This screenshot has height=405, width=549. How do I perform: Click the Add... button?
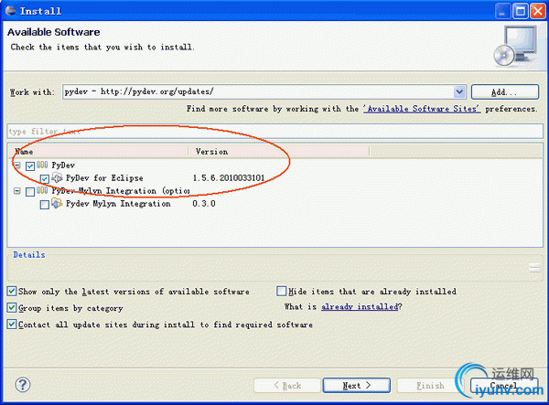(x=504, y=92)
